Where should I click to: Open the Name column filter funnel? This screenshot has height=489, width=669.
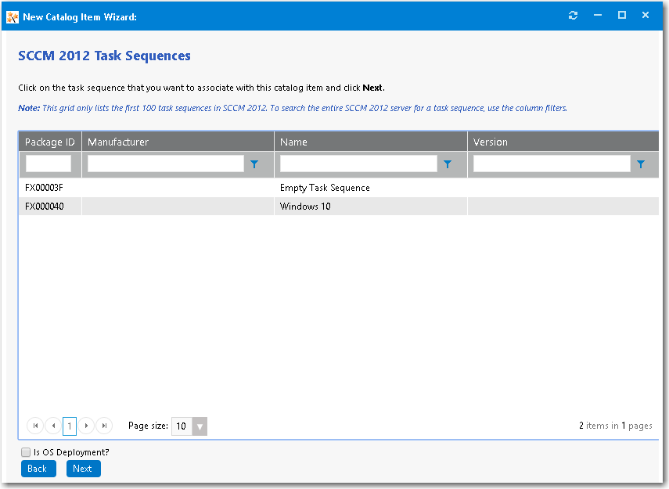[x=447, y=164]
